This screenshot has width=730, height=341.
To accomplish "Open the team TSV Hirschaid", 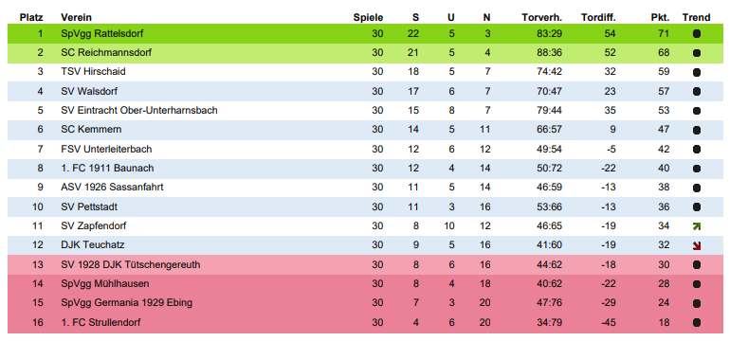I will pyautogui.click(x=93, y=72).
